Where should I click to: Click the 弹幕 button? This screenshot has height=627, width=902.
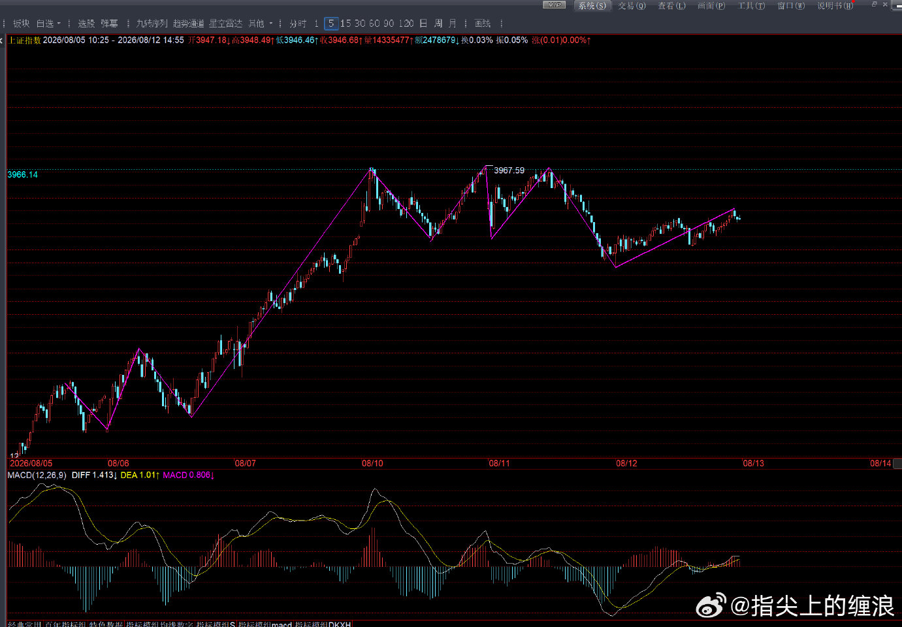coord(109,24)
